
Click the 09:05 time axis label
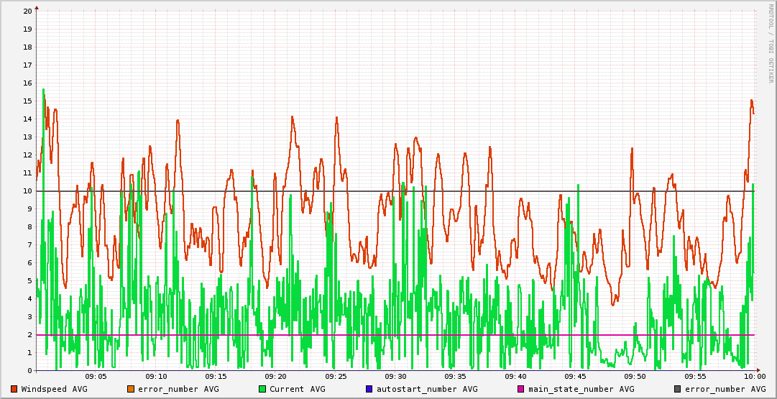pos(96,376)
